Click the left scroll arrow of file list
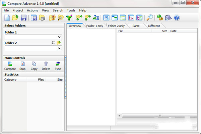 click(x=119, y=116)
